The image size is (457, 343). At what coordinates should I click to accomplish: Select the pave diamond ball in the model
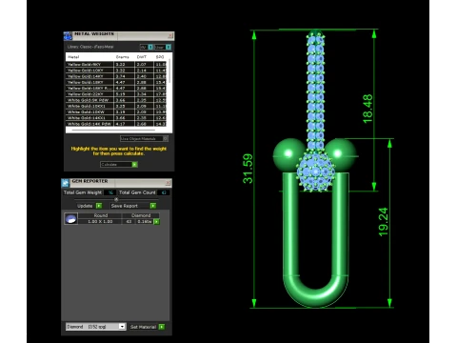(315, 171)
